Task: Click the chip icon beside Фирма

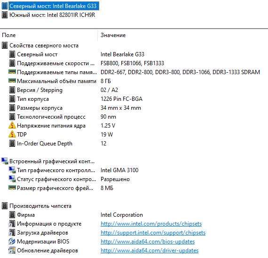Action: click(12, 214)
